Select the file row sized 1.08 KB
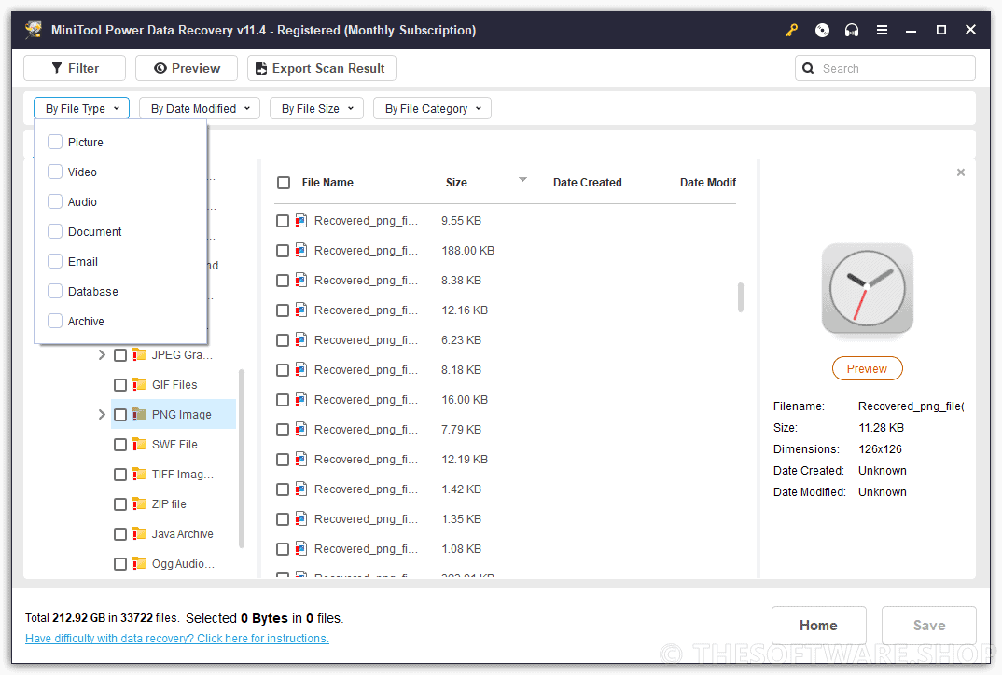Viewport: 1002px width, 675px height. (x=506, y=548)
